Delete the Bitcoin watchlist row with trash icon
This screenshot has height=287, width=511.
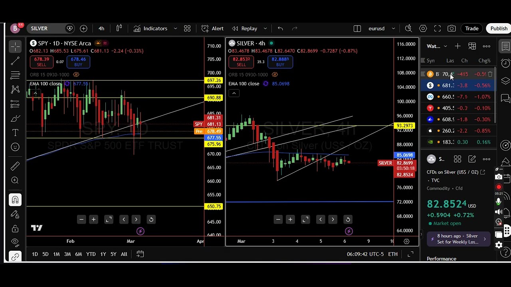(x=490, y=74)
